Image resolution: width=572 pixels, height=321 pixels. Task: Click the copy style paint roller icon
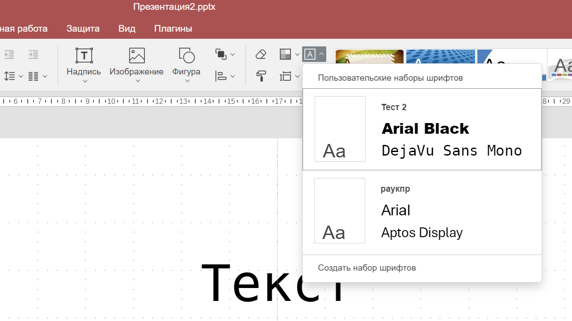pos(261,76)
